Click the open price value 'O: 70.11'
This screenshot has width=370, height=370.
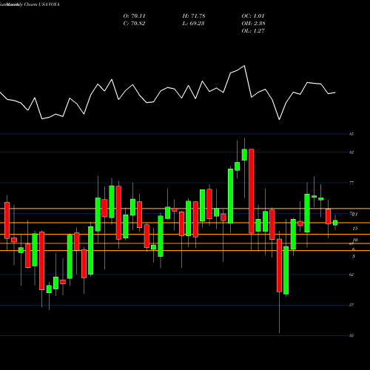(x=135, y=16)
